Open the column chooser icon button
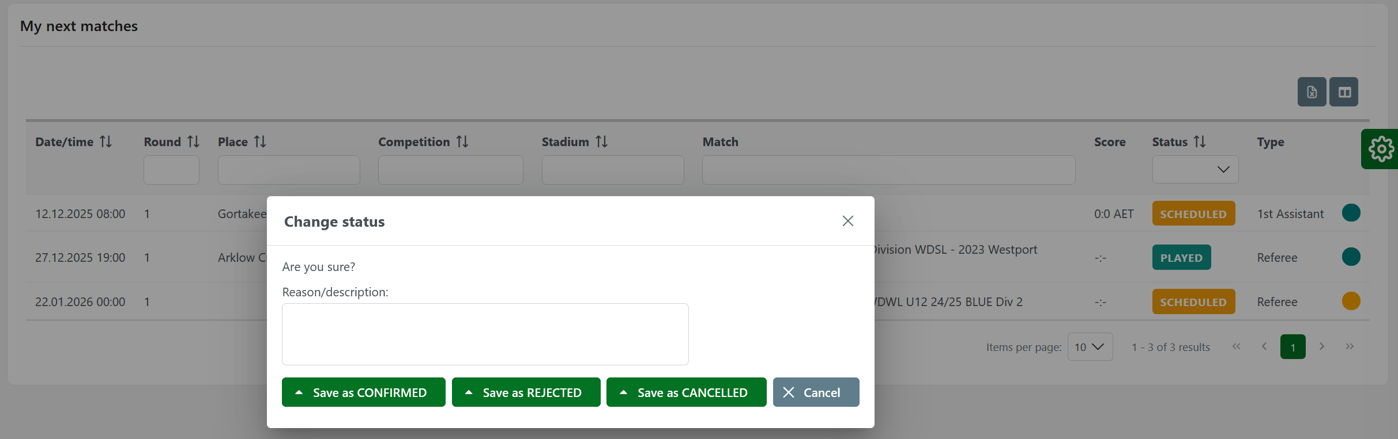1398x439 pixels. point(1344,92)
